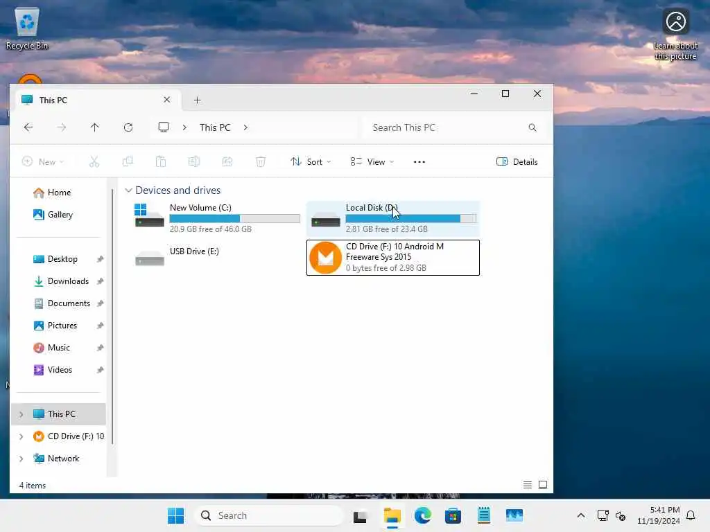Viewport: 710px width, 532px height.
Task: Open Music quick access folder
Action: [58, 348]
